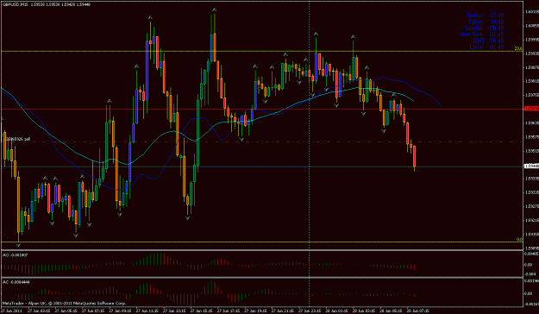Click the 0.00 scale label of AC panel
The width and height of the screenshot is (539, 314).
(x=528, y=293)
